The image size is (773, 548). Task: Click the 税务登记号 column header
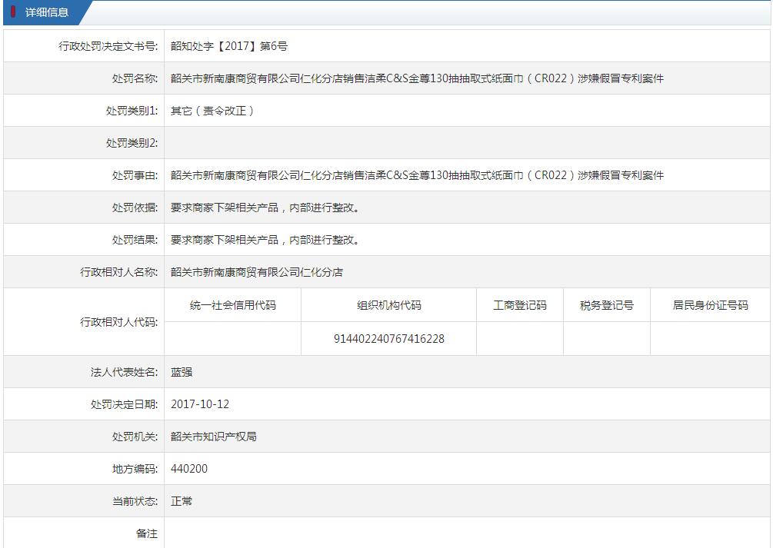(x=607, y=305)
